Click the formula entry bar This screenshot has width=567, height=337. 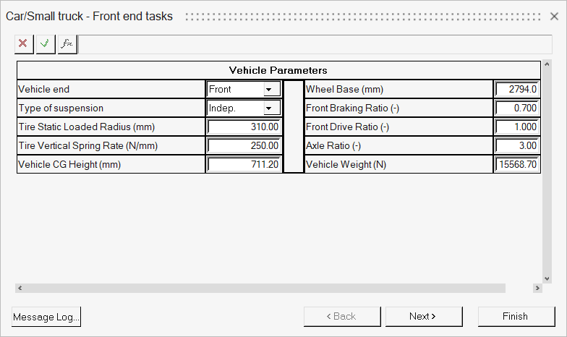[310, 44]
